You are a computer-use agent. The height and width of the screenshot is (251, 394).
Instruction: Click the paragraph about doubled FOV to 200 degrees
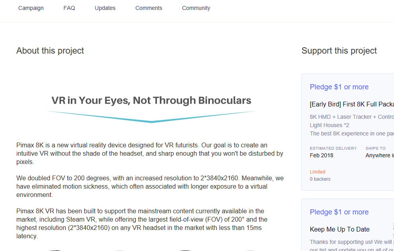coord(149,187)
